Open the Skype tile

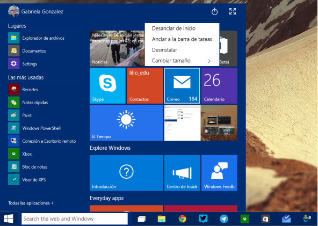(107, 86)
